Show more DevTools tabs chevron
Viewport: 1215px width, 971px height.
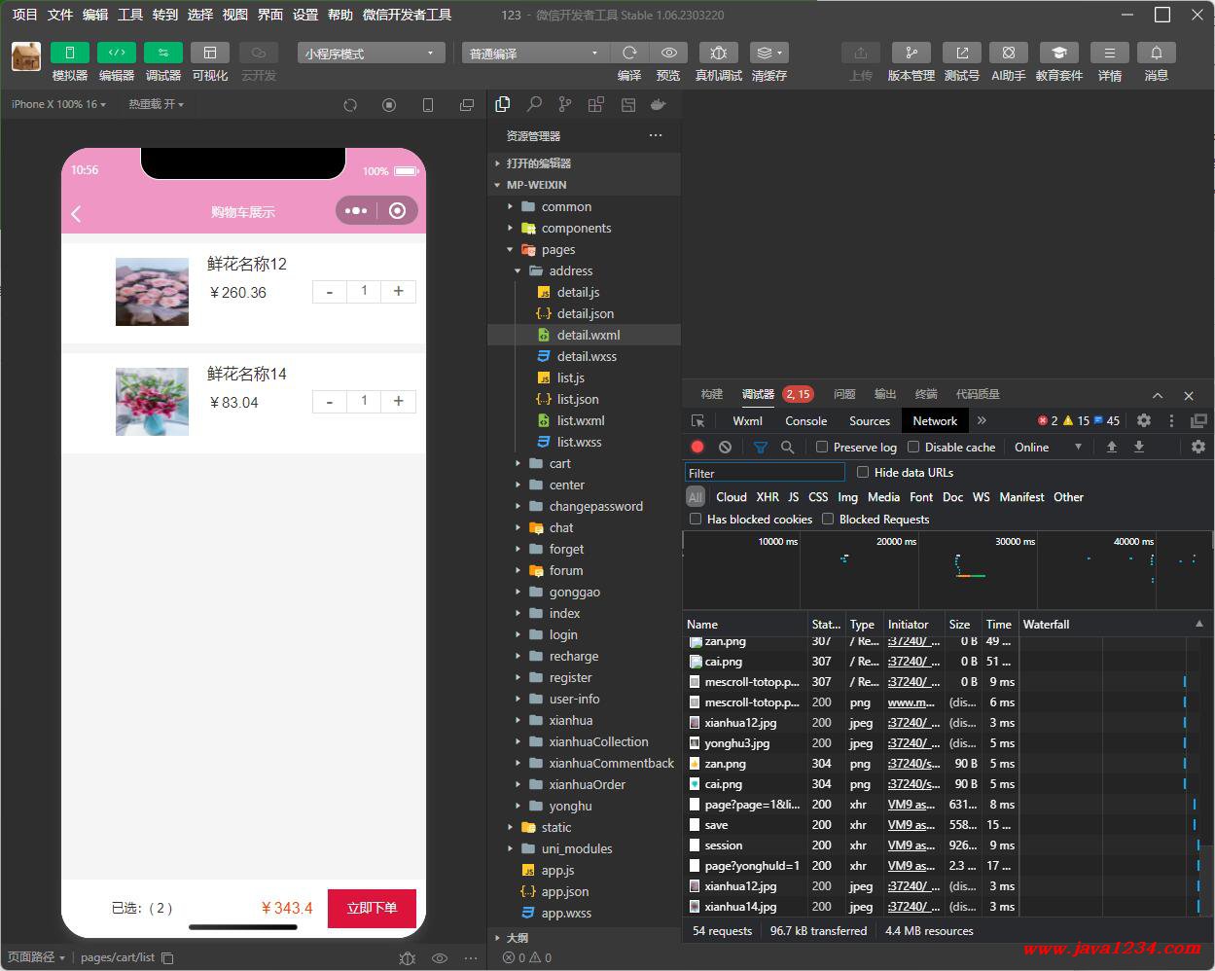click(x=982, y=421)
